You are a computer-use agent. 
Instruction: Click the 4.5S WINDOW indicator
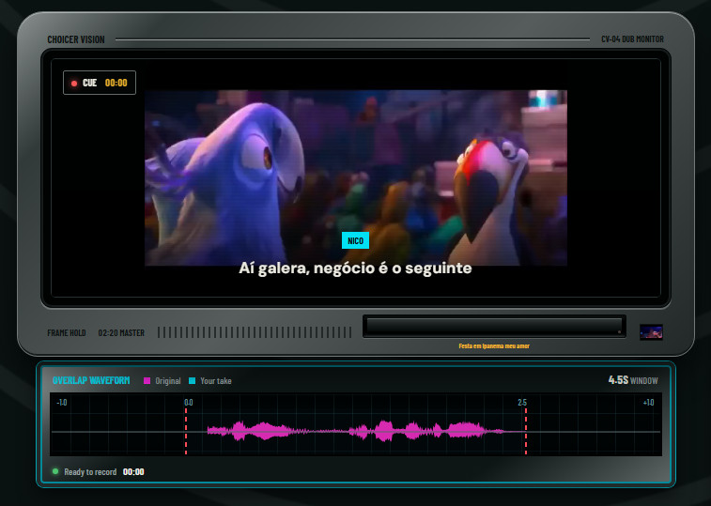click(x=633, y=380)
